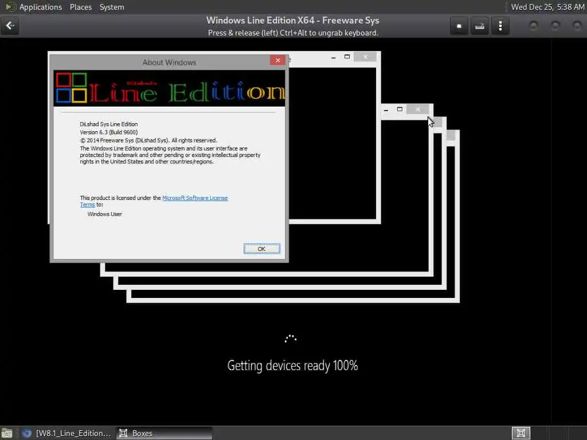Viewport: 587px width, 440px height.
Task: Switch to the Boxes taskbar item
Action: (164, 433)
